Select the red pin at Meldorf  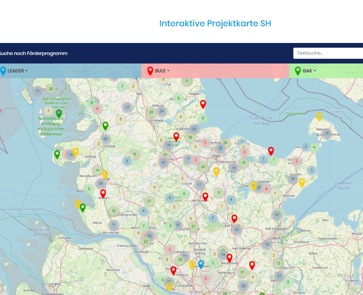[x=103, y=194]
